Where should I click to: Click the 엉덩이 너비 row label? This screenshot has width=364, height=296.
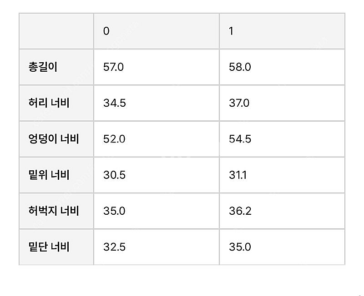[54, 139]
